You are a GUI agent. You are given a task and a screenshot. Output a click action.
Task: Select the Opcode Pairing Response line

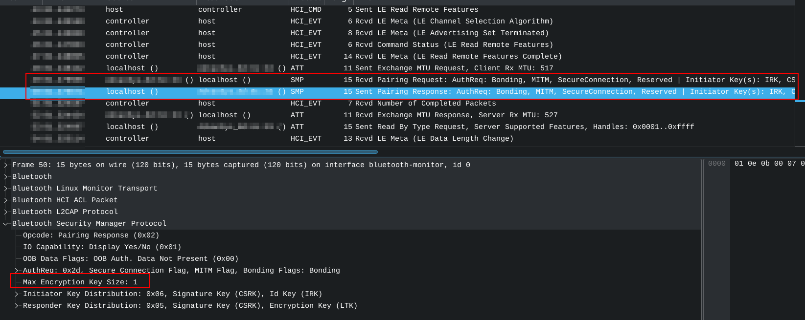91,235
